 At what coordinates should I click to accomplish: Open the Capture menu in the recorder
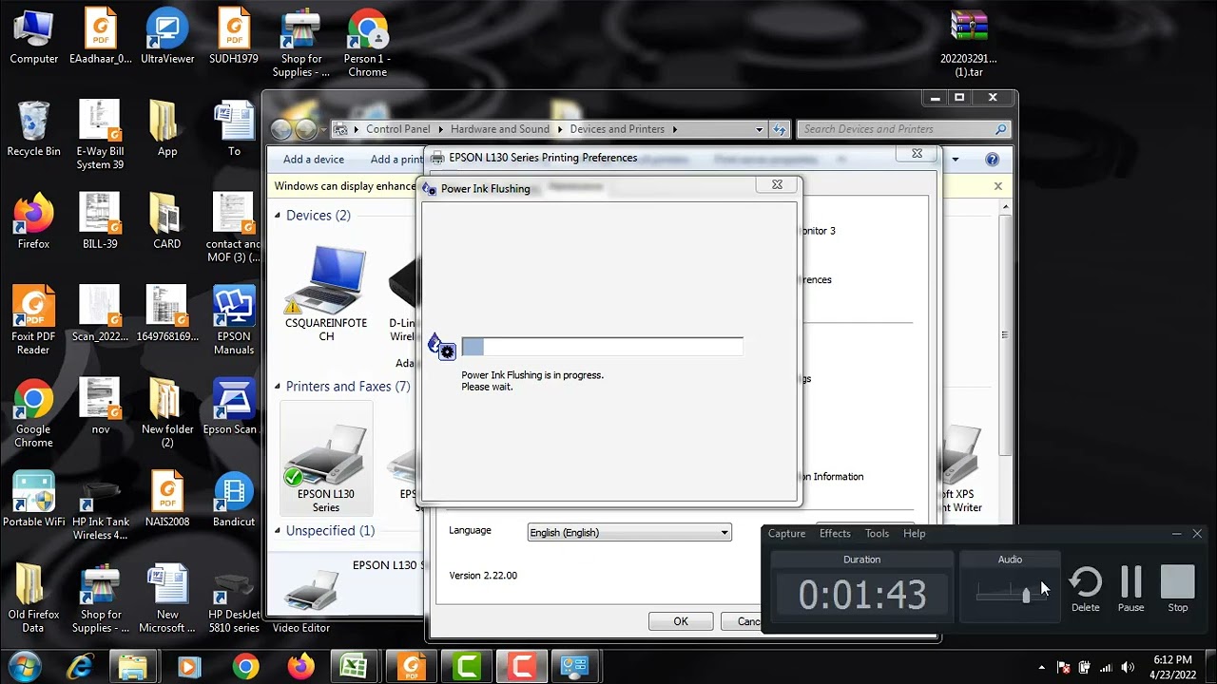coord(786,534)
